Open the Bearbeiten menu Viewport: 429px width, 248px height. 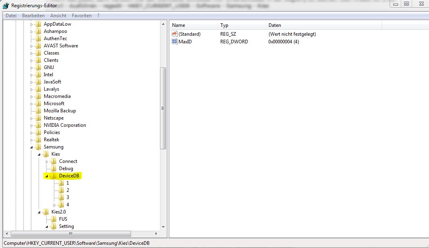(33, 16)
